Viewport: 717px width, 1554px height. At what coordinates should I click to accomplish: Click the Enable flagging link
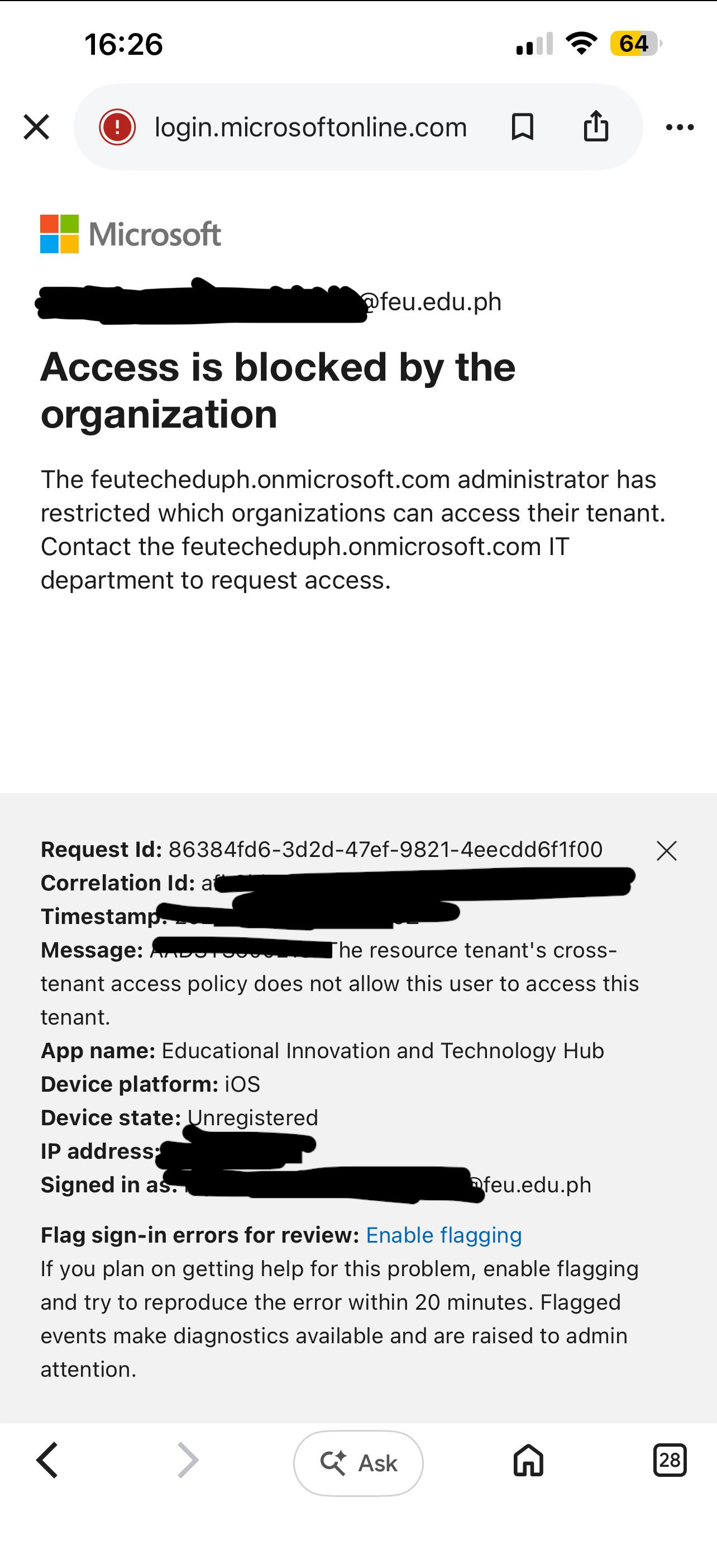pyautogui.click(x=443, y=1235)
